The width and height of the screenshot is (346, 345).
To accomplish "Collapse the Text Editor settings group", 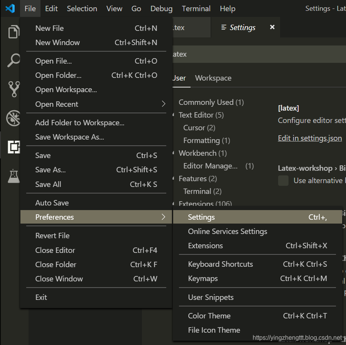I will click(174, 115).
